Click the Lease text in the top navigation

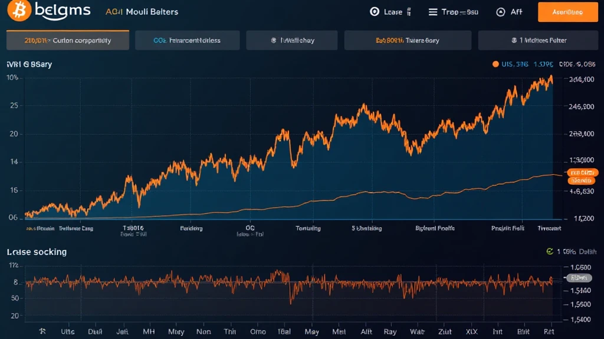393,12
